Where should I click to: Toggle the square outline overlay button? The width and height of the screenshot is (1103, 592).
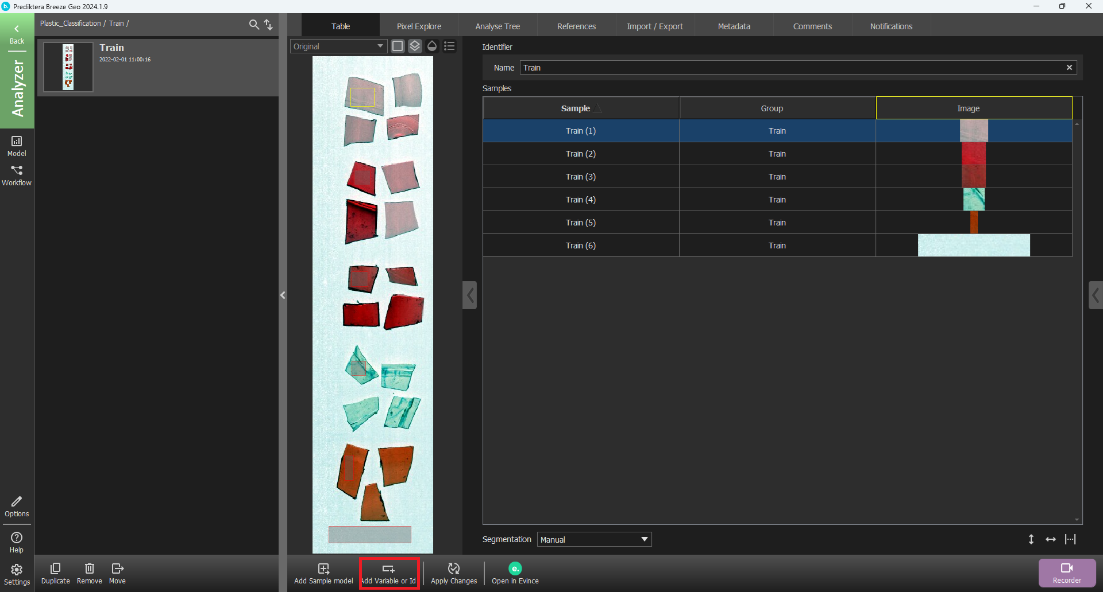point(398,46)
